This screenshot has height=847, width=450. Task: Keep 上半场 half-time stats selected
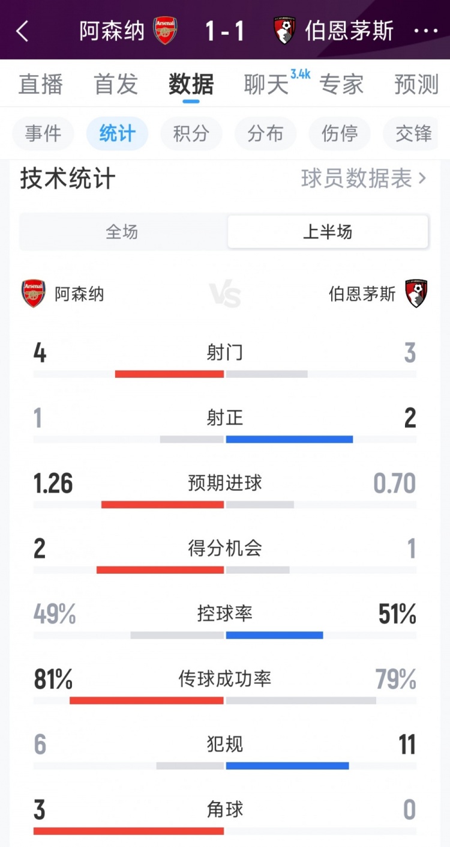(x=328, y=231)
